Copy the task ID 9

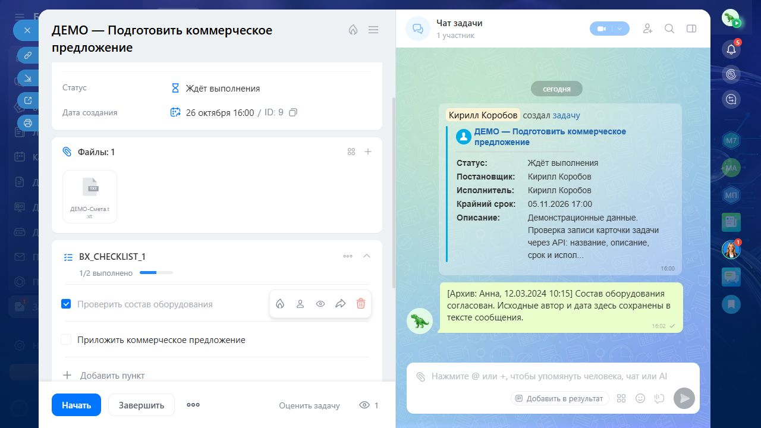tap(293, 112)
